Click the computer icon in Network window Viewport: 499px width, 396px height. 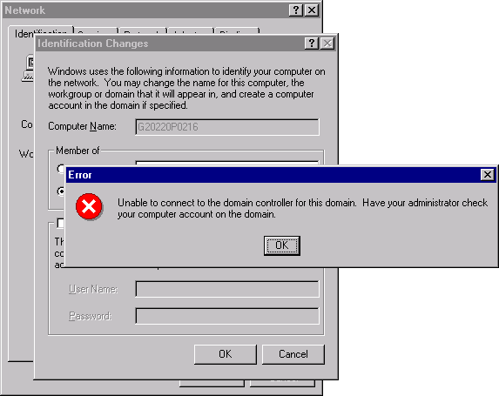[x=28, y=69]
